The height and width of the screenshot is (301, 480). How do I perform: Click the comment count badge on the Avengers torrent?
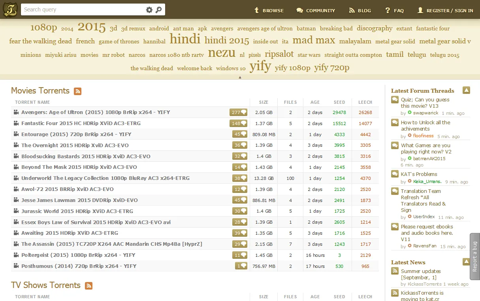coord(238,112)
